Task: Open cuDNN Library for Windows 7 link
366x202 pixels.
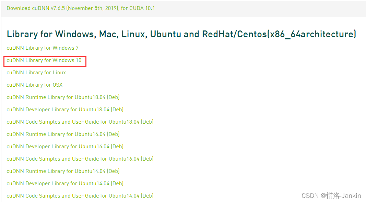Action: click(43, 48)
